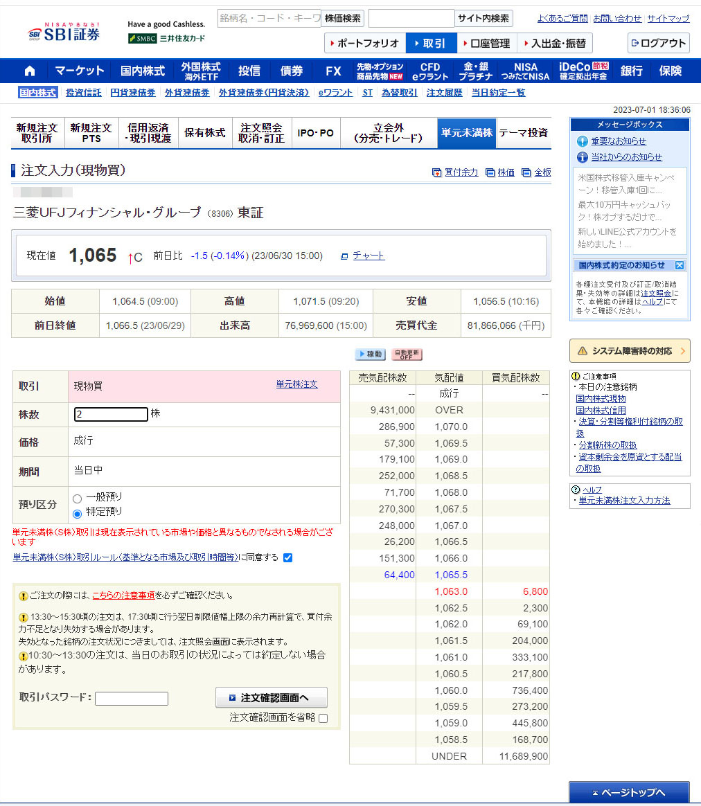The image size is (701, 806).
Task: Check the 注文確認画面を省略 checkbox
Action: [x=323, y=718]
